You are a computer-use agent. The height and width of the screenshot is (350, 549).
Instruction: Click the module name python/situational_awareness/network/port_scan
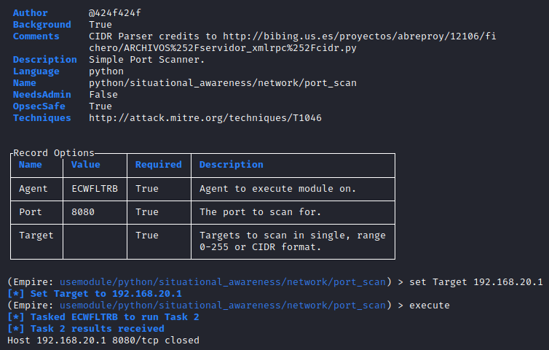tap(223, 82)
